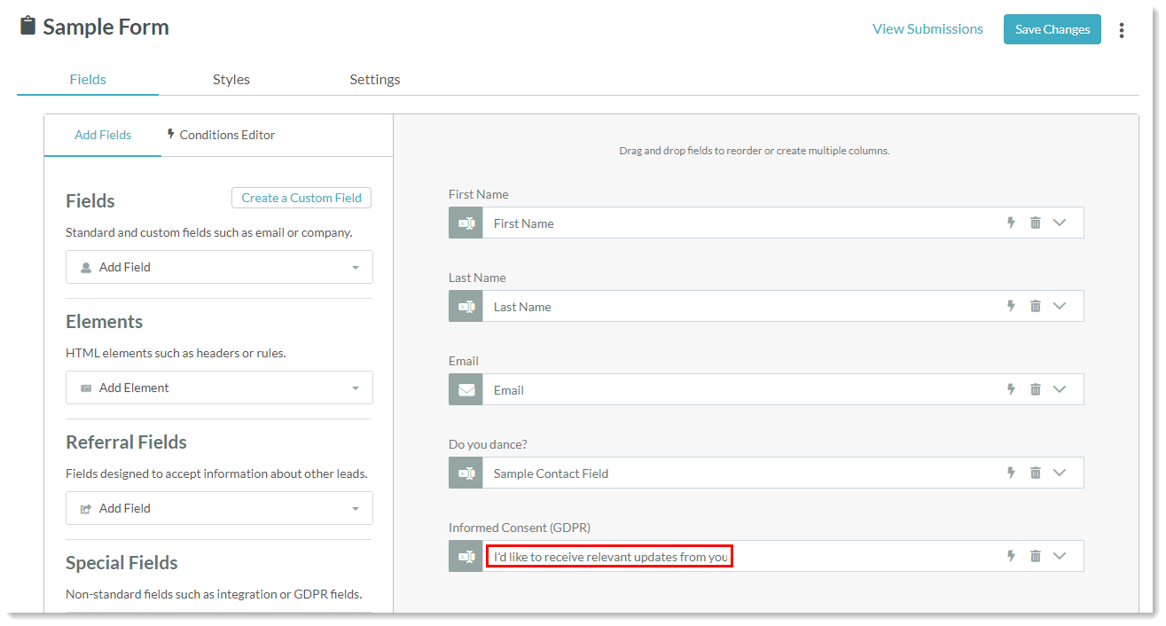Select the Sample Contact Field row
Image resolution: width=1166 pixels, height=626 pixels.
tap(766, 473)
